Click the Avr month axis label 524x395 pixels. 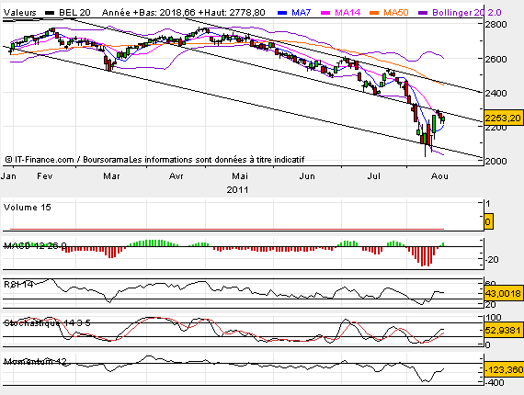tap(177, 176)
